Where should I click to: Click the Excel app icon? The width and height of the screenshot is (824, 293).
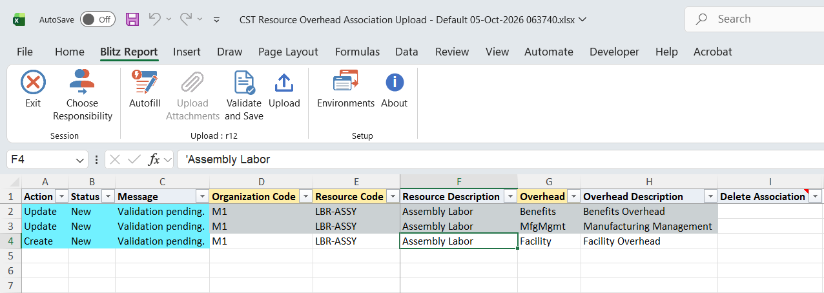tap(19, 19)
